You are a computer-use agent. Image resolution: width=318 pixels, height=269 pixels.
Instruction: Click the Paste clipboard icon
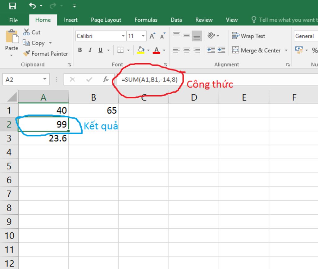(x=12, y=37)
